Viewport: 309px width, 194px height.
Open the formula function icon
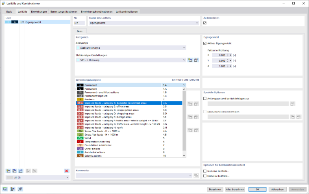(20, 189)
